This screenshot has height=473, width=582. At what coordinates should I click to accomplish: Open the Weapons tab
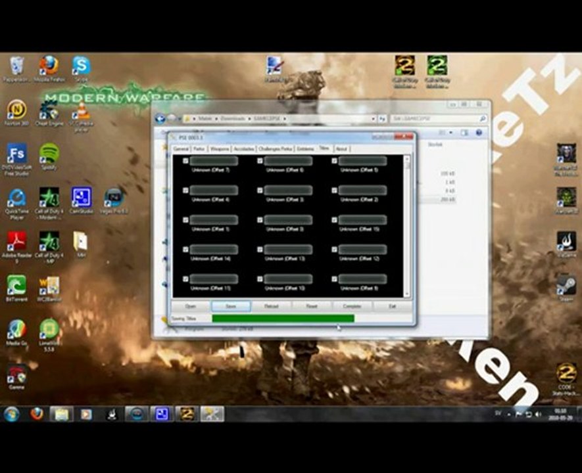click(220, 148)
